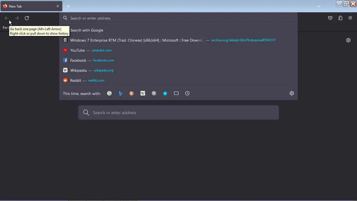Search this time with Bing icon
The width and height of the screenshot is (357, 201).
click(x=120, y=93)
